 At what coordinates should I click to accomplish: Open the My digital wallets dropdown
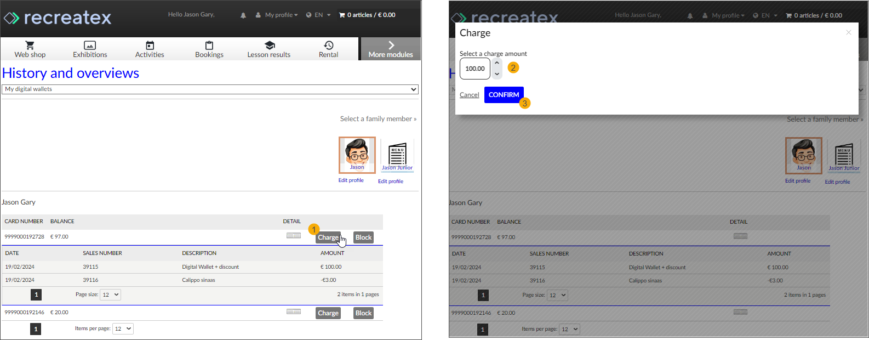point(210,89)
